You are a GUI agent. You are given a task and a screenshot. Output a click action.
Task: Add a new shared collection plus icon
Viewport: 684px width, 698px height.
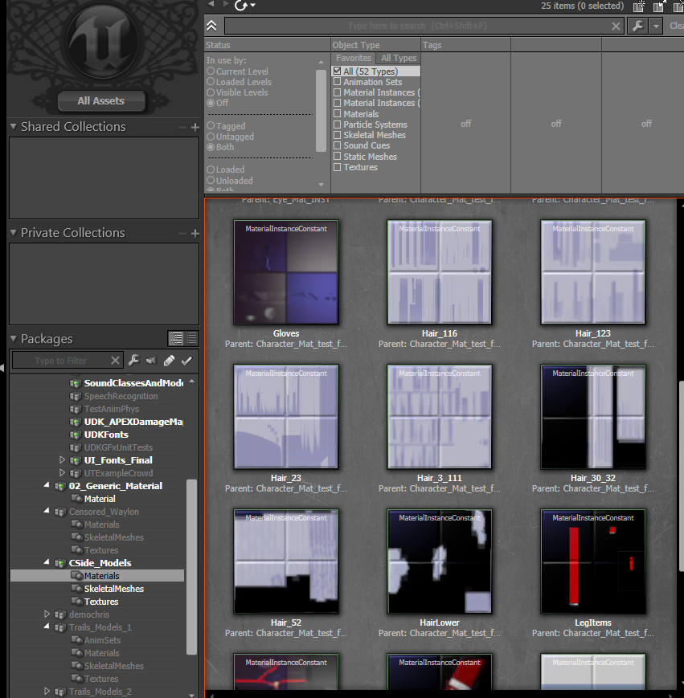pos(195,128)
